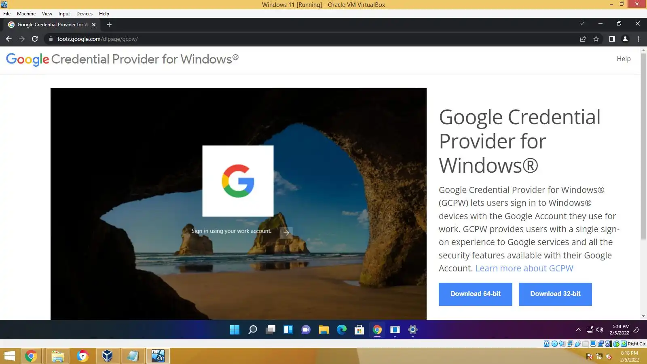Launch Chrome from the host taskbar
The image size is (647, 364).
(31, 356)
